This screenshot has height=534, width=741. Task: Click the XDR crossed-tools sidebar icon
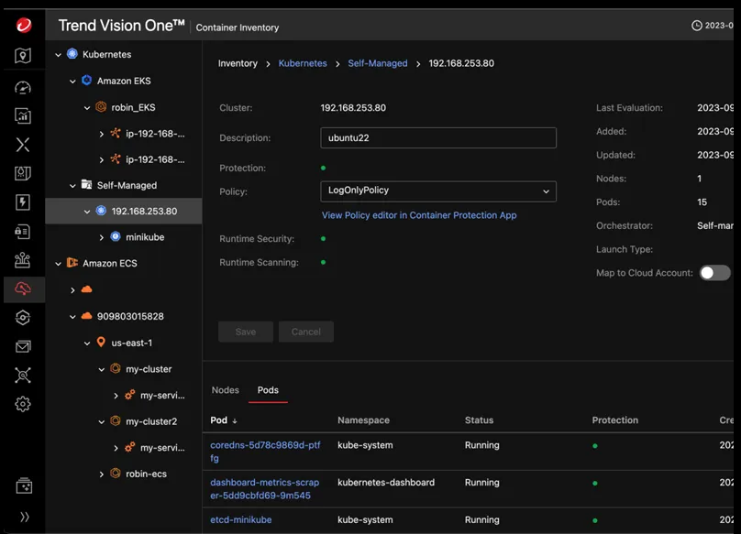(x=24, y=145)
